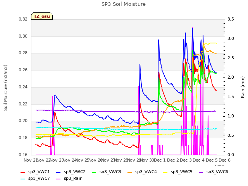The height and width of the screenshot is (186, 248).
Task: Click green swatch beside sp3_VWC3
Action: pyautogui.click(x=94, y=172)
